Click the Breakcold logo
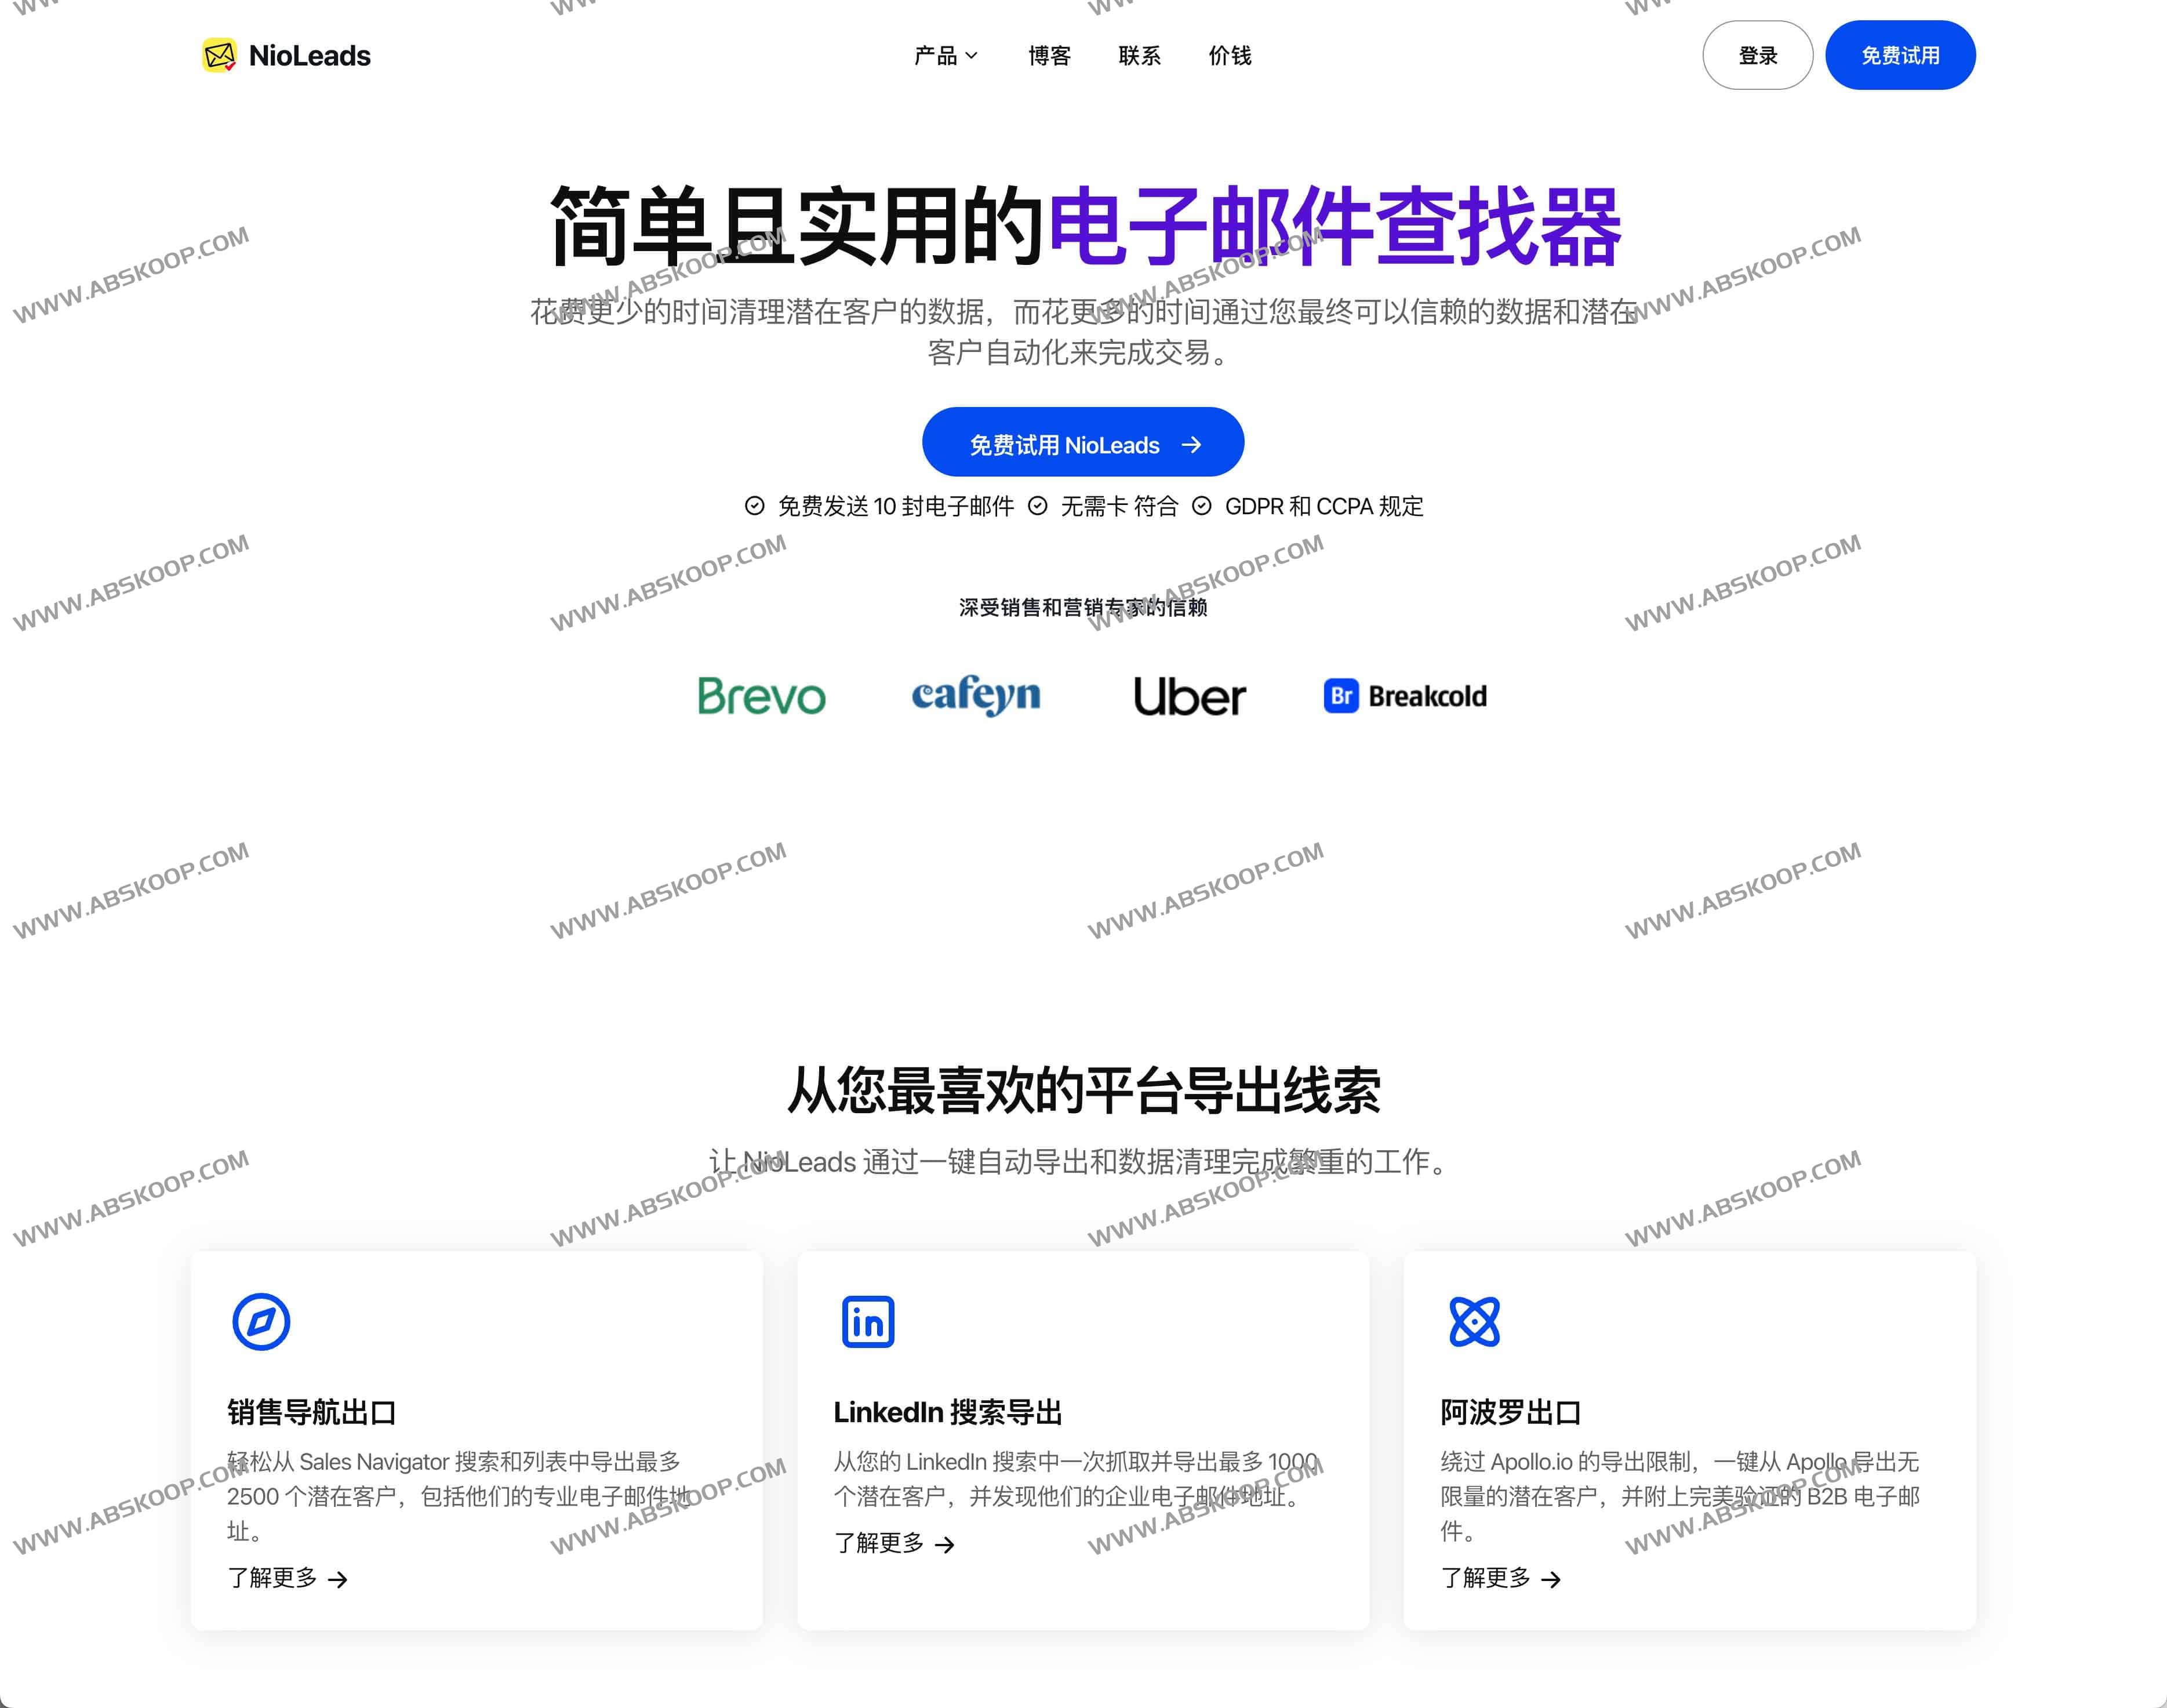Viewport: 2167px width, 1708px height. point(1405,696)
